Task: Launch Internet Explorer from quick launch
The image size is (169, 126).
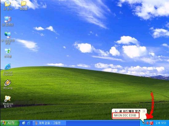Action: click(x=29, y=123)
